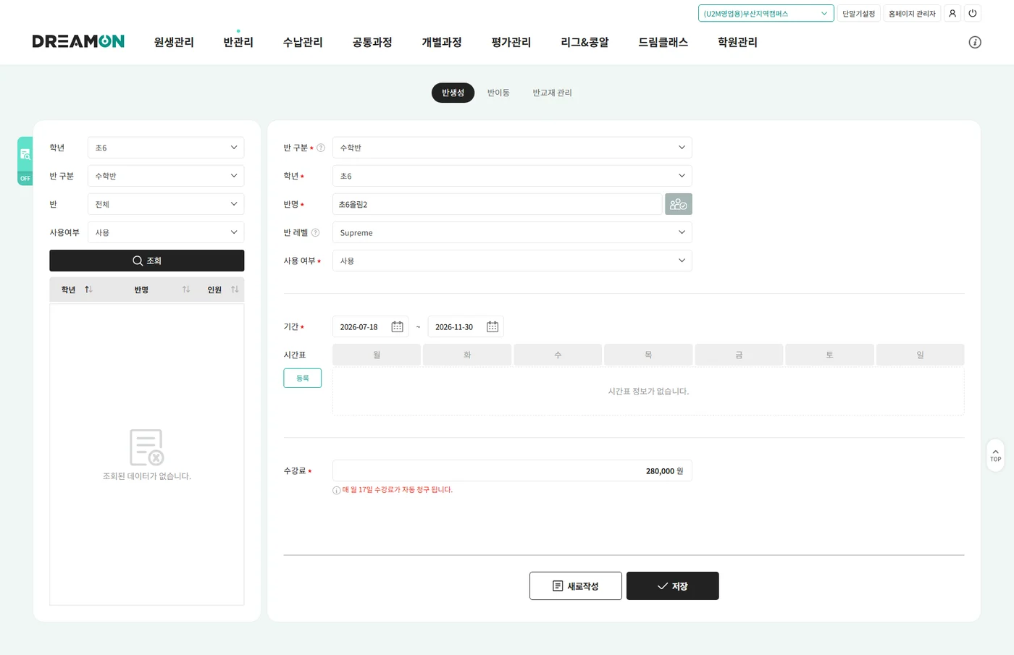
Task: Click the 조회된 데이터가 없습니다 message
Action: click(147, 476)
